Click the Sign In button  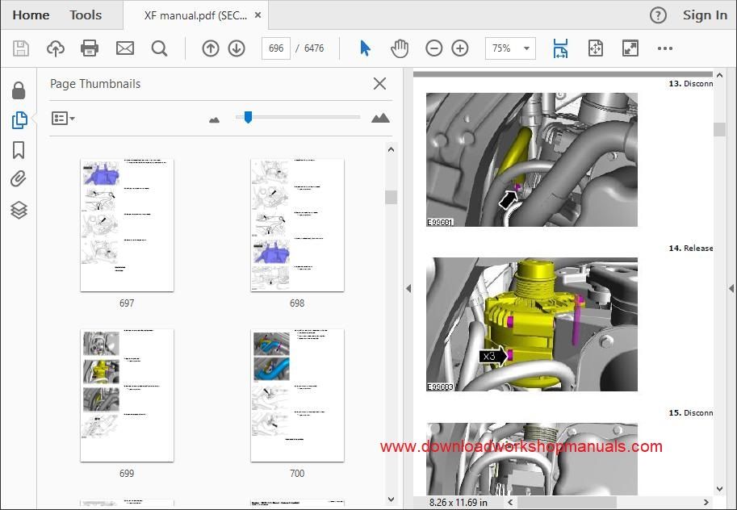tap(705, 15)
